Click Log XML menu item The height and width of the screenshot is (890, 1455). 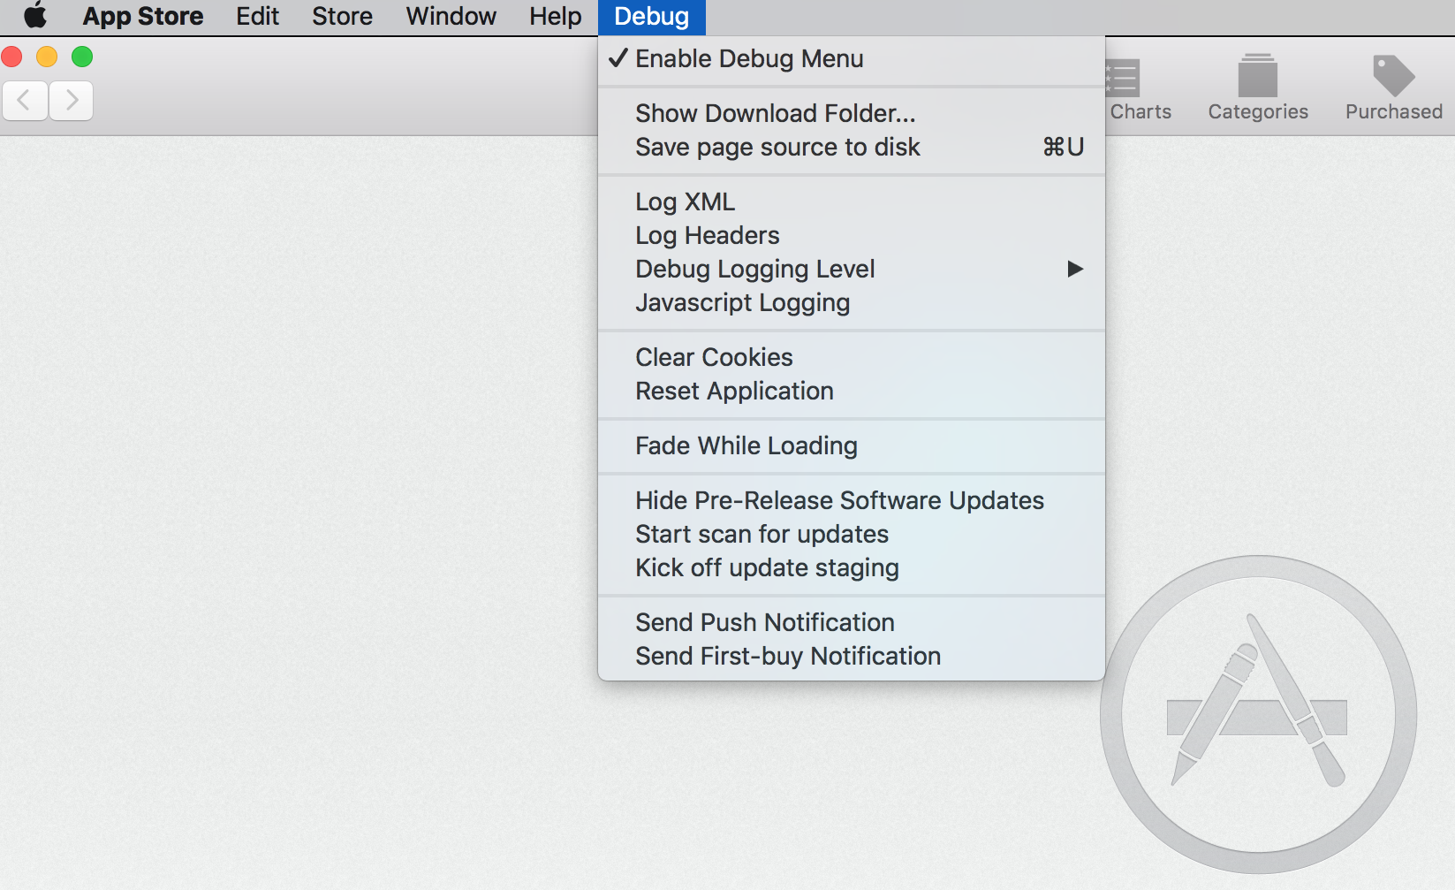pos(852,202)
